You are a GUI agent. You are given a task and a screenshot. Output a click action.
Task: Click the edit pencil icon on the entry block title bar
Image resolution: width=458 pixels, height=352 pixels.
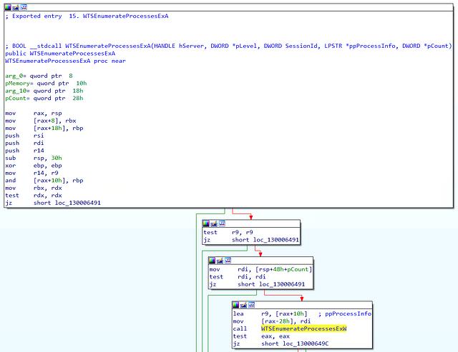click(16, 7)
